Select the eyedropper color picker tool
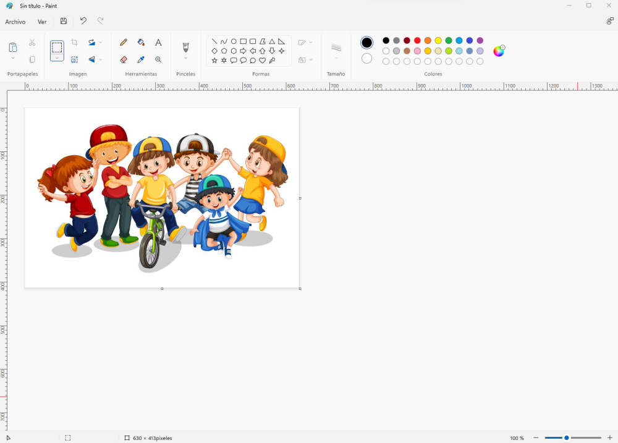The width and height of the screenshot is (618, 443). point(141,60)
